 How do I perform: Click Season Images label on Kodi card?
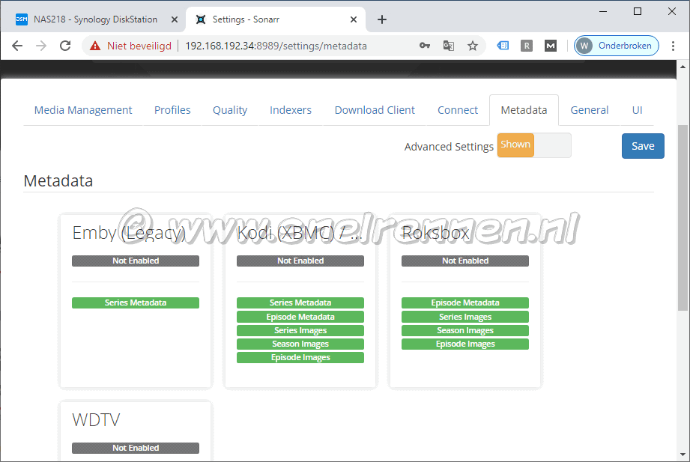(x=300, y=344)
